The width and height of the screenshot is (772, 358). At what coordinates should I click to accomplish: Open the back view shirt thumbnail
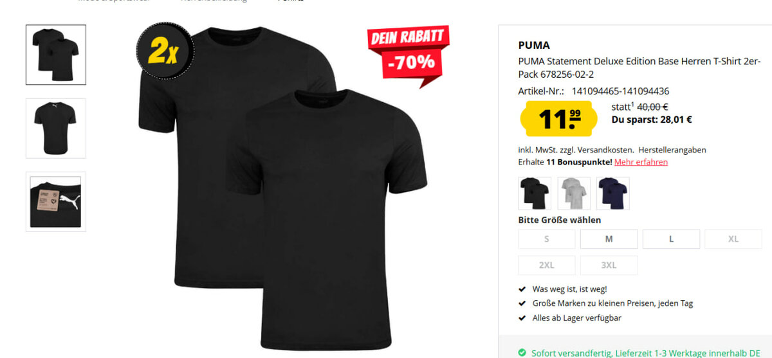tap(56, 128)
